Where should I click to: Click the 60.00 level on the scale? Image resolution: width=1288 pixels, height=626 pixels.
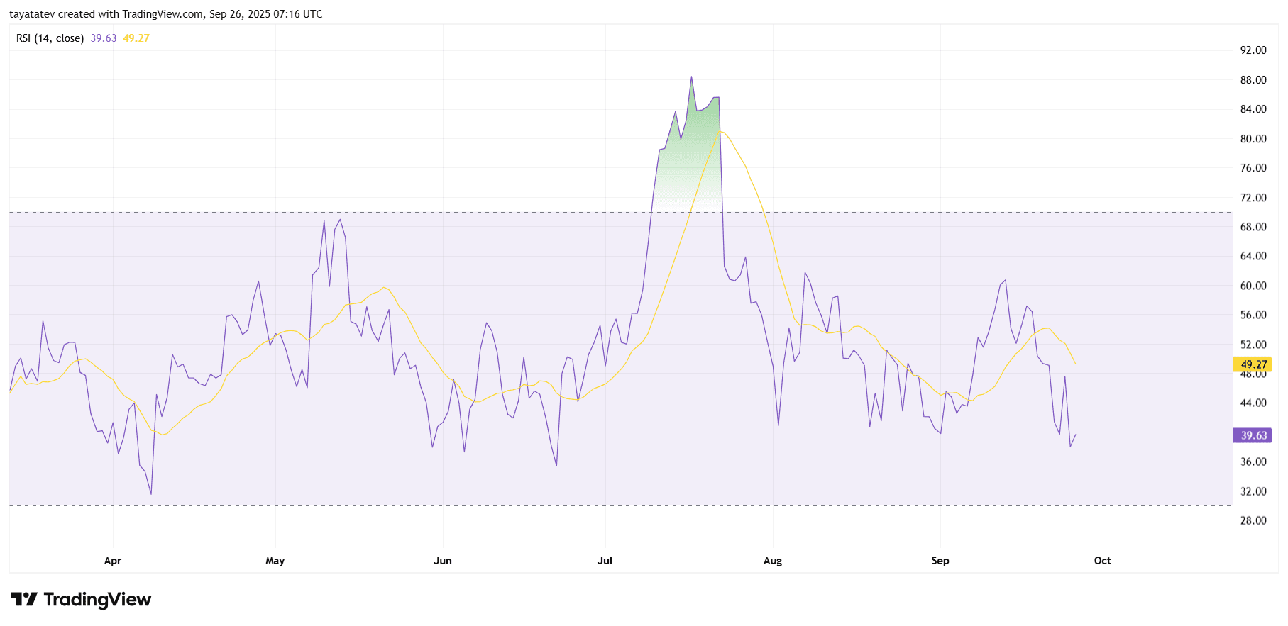pyautogui.click(x=1253, y=286)
